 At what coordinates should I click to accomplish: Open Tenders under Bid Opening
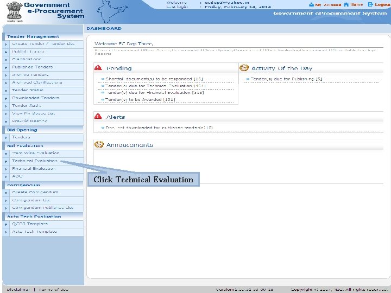[21, 137]
